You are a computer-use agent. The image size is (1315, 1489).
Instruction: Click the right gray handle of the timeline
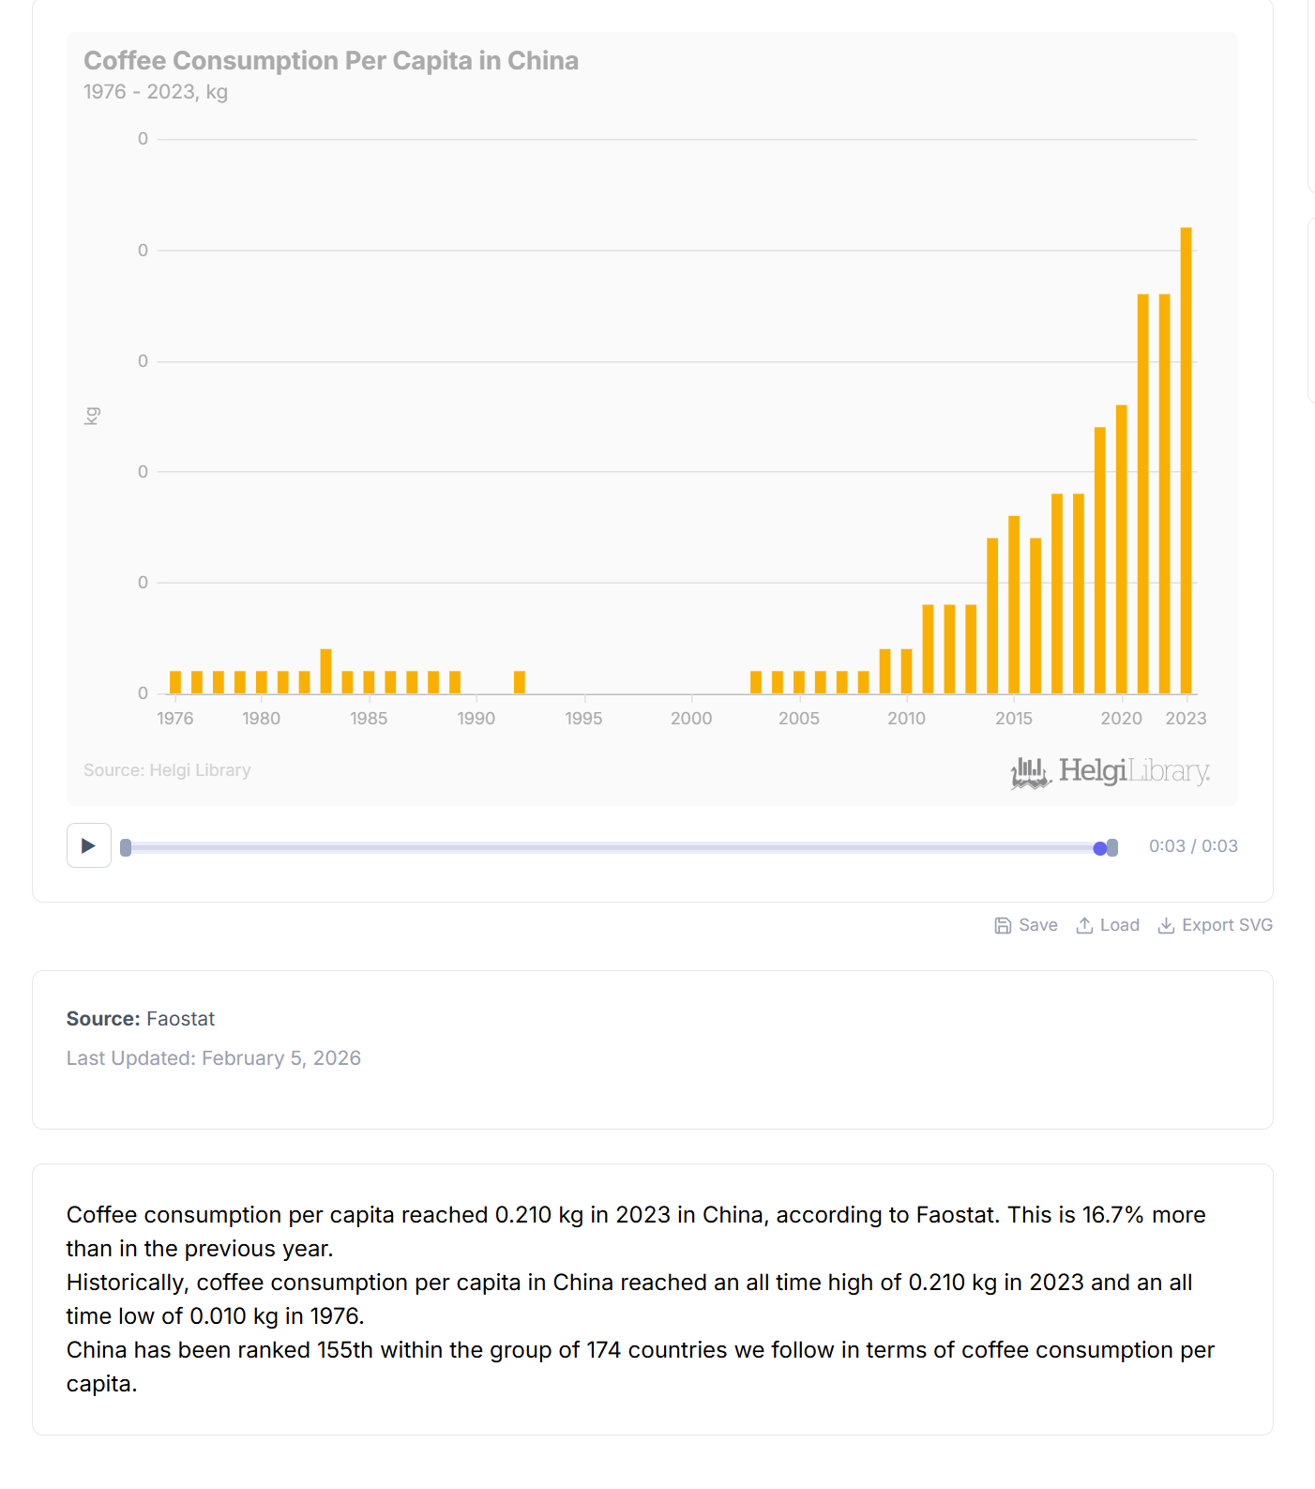point(1112,848)
